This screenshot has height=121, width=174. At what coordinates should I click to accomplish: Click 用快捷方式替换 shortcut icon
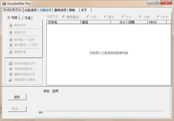11,80
